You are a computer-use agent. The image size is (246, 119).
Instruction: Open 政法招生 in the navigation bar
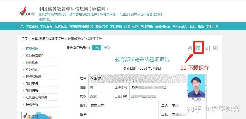[147, 26]
